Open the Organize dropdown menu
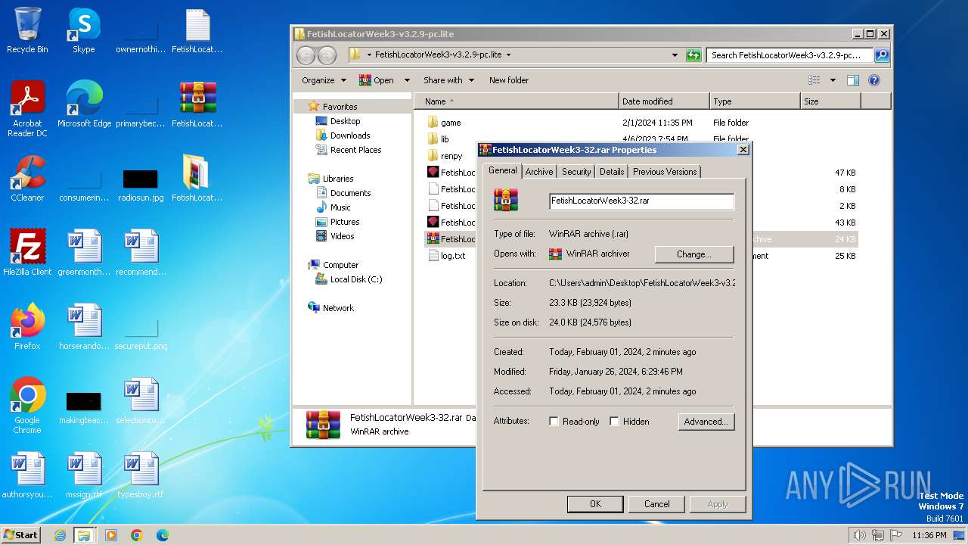Image resolution: width=968 pixels, height=545 pixels. click(324, 80)
